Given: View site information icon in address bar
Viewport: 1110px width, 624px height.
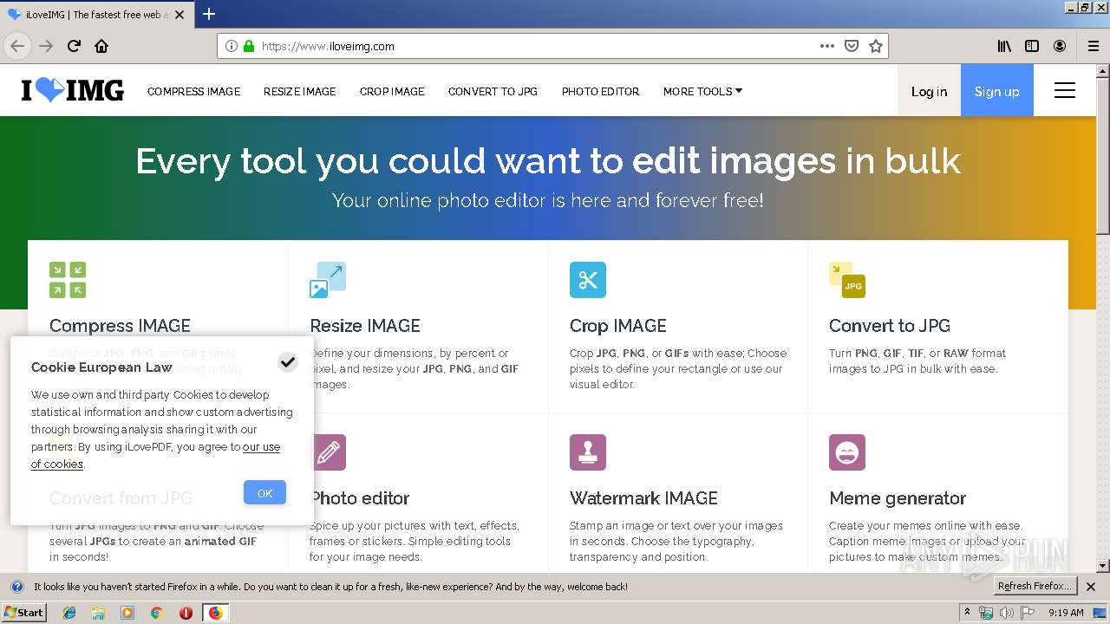Looking at the screenshot, I should pos(232,46).
